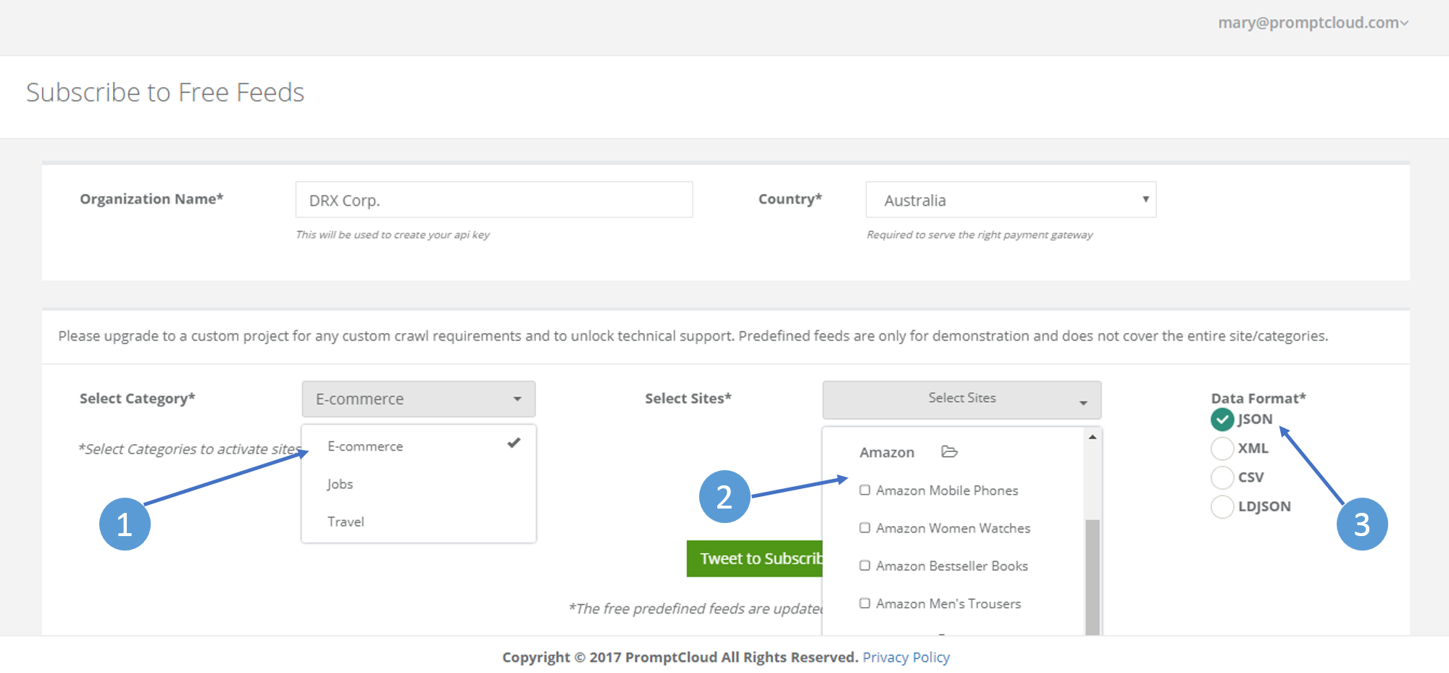Click the Amazon folder icon
The image size is (1449, 673).
[x=949, y=452]
